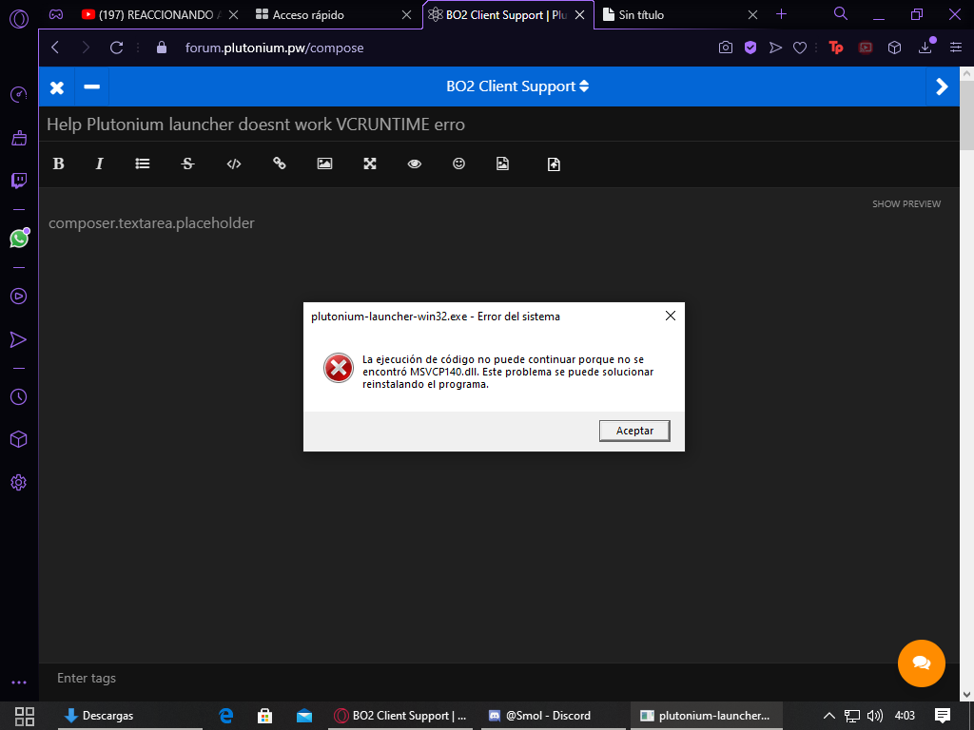
Task: Insert a picture using the image icon
Action: [x=324, y=163]
